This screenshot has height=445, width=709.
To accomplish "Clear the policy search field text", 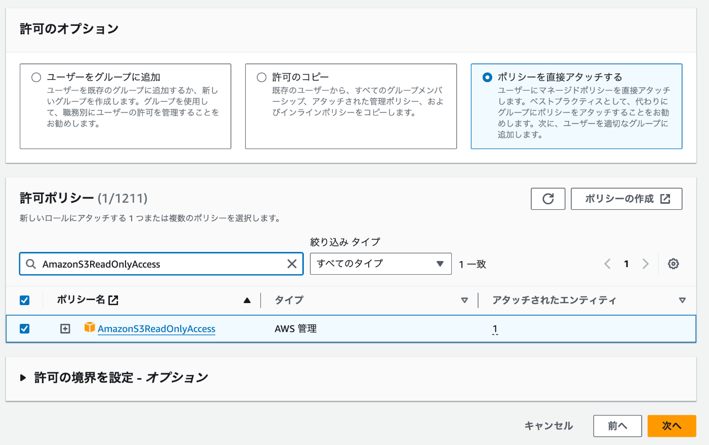I will coord(292,264).
